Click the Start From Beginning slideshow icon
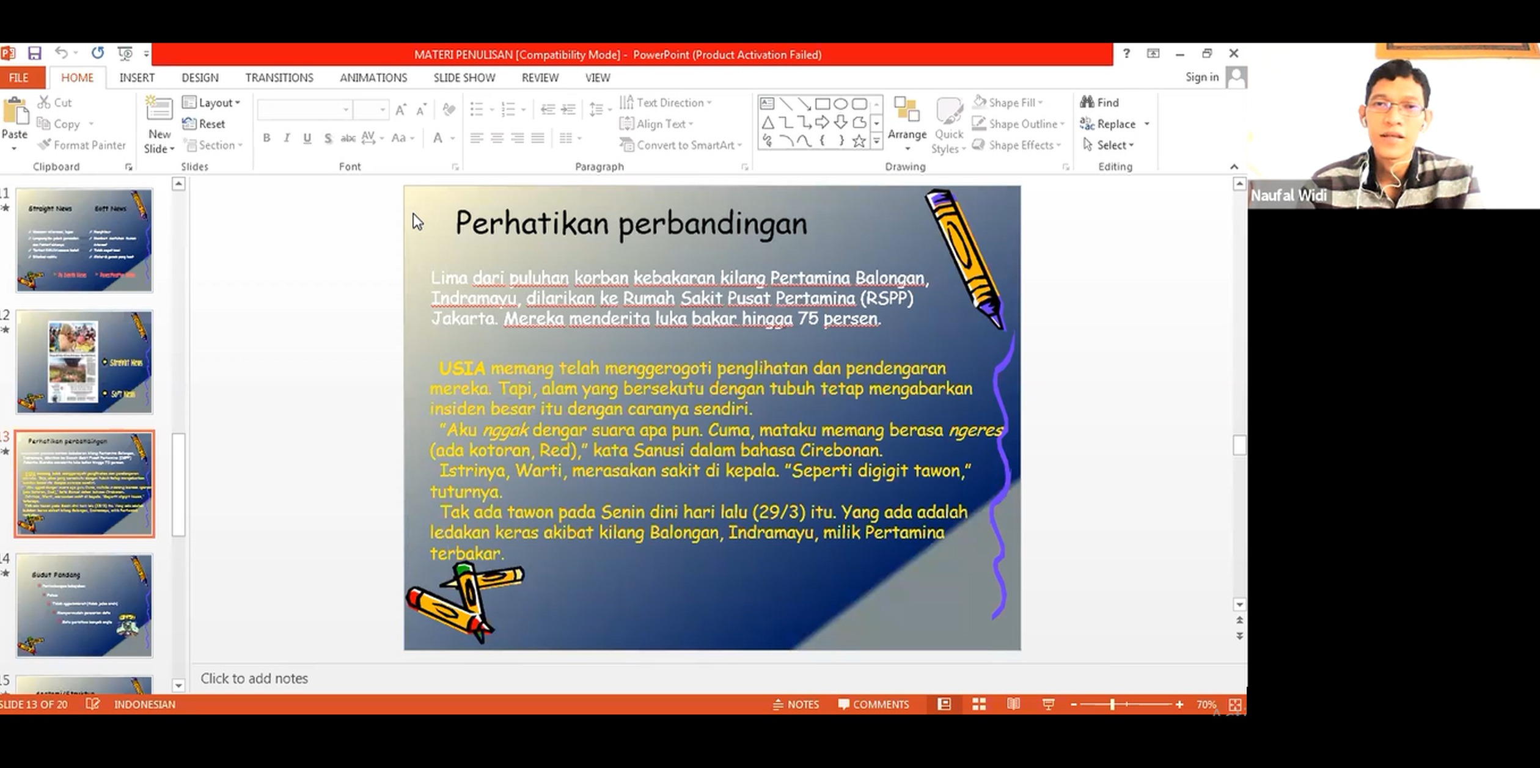 pos(125,54)
